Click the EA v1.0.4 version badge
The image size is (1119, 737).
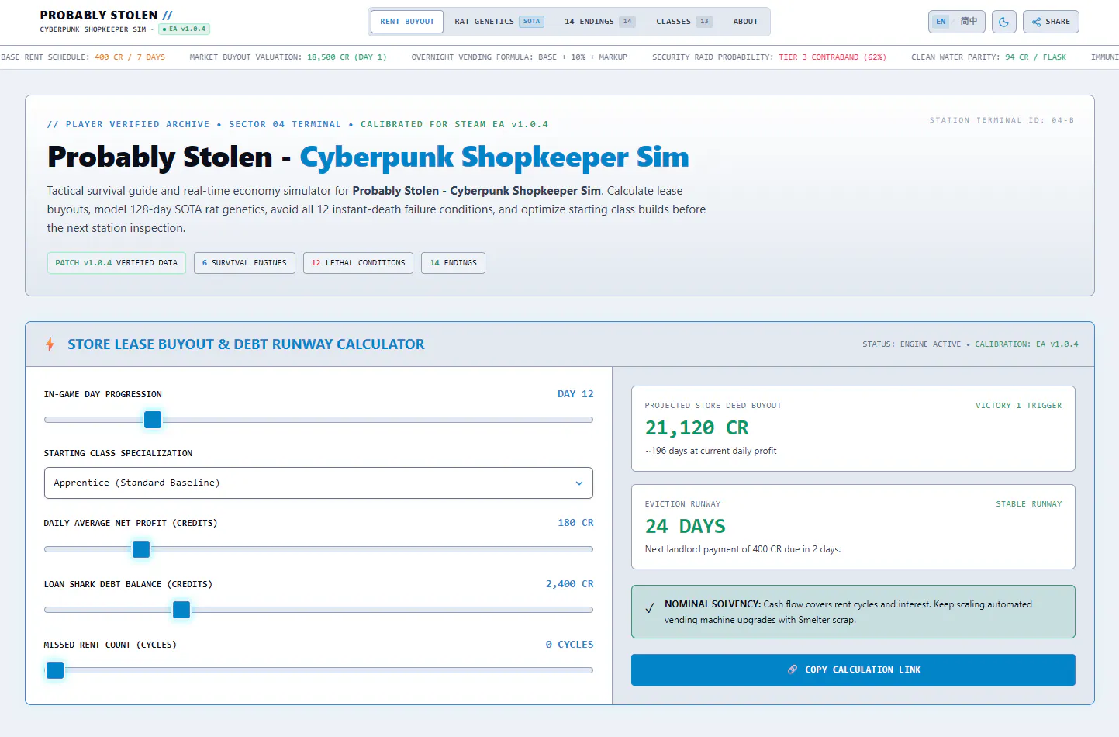(185, 29)
